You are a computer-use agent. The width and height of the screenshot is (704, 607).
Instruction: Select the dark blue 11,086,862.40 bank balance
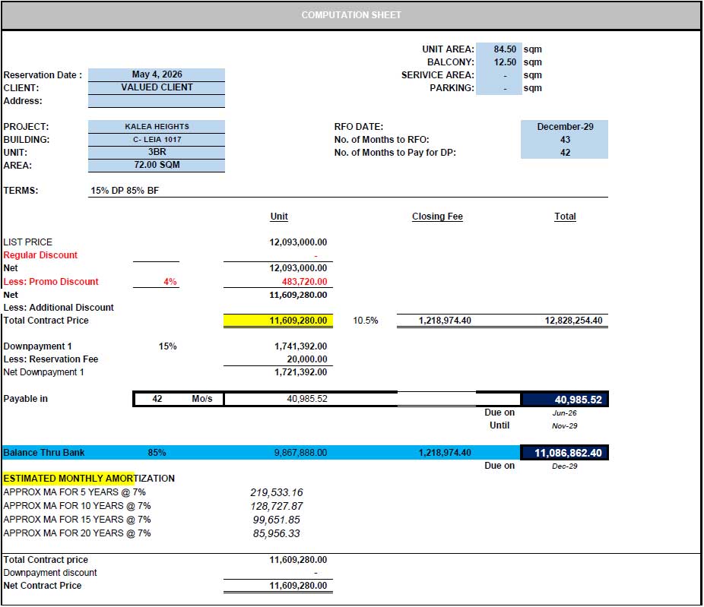click(564, 453)
